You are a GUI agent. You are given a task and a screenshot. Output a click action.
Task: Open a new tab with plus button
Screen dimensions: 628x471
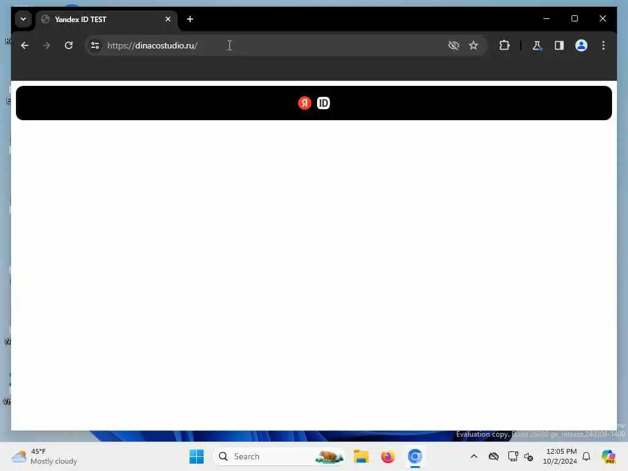[x=190, y=19]
